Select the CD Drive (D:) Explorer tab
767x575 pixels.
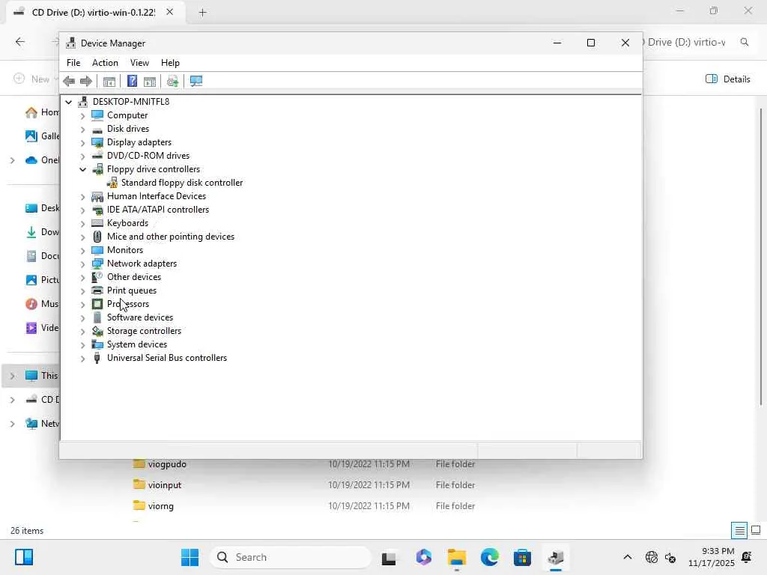94,12
